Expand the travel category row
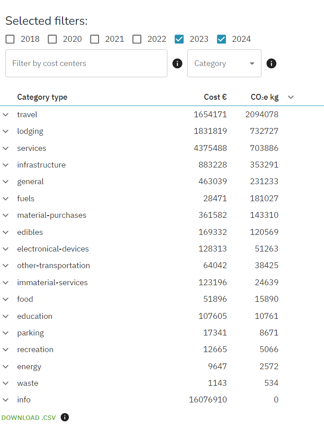The width and height of the screenshot is (324, 428). [6, 115]
